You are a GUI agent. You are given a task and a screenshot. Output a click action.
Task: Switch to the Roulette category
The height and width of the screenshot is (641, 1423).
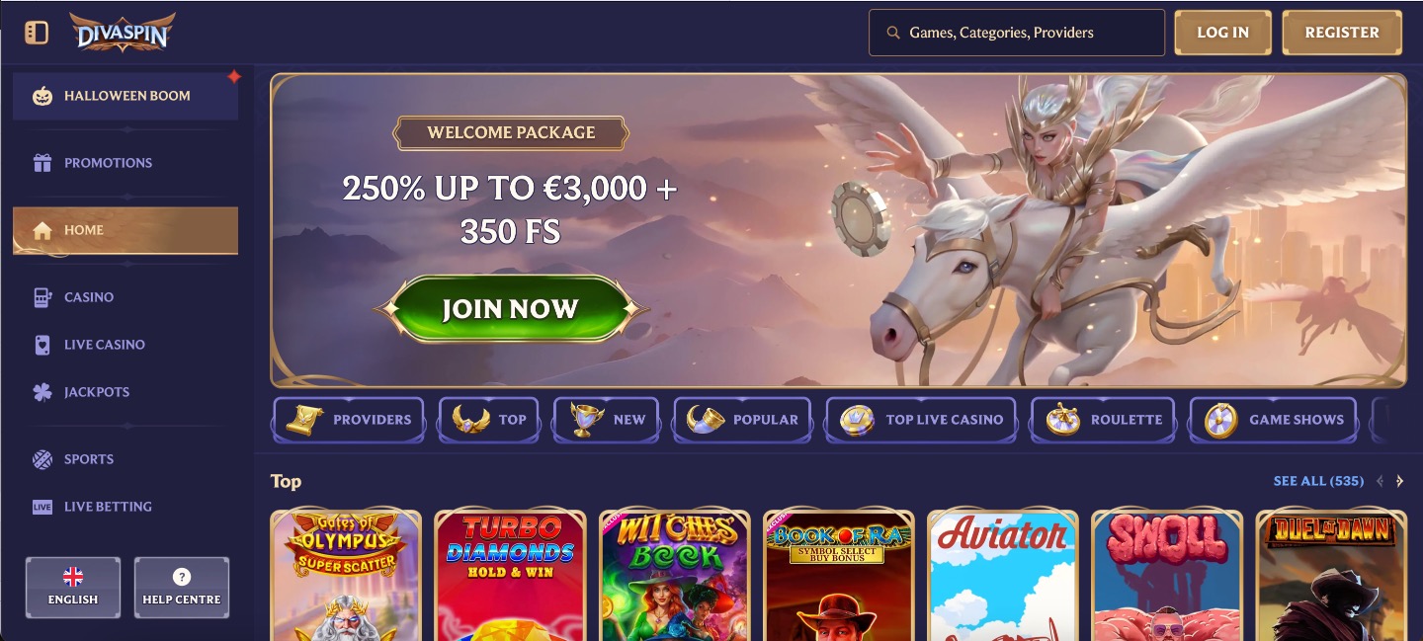point(1103,420)
